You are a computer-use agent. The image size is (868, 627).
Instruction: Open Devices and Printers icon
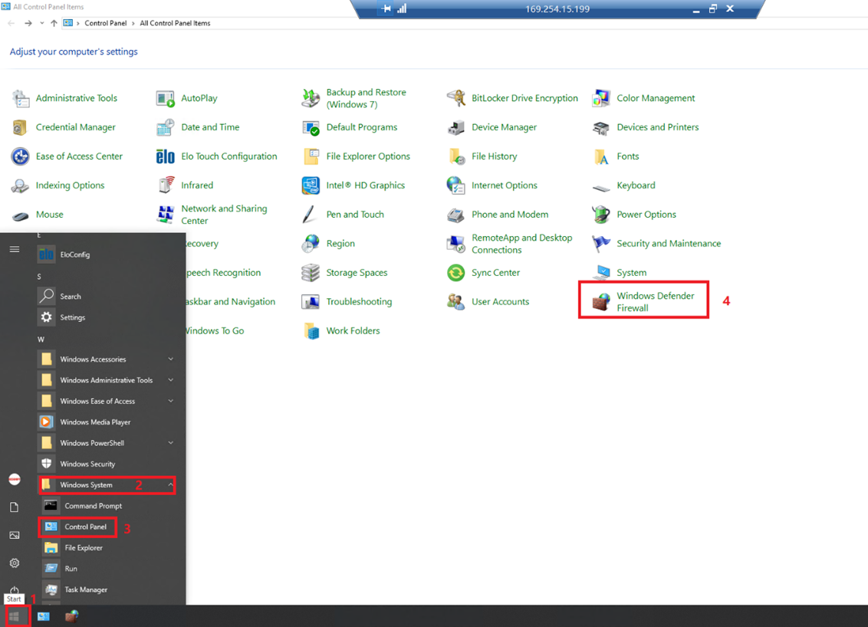coord(601,127)
